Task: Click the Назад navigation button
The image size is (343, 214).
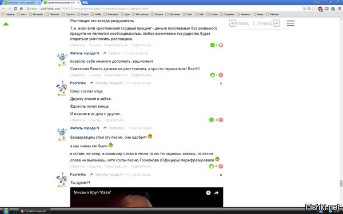Action: (239, 23)
